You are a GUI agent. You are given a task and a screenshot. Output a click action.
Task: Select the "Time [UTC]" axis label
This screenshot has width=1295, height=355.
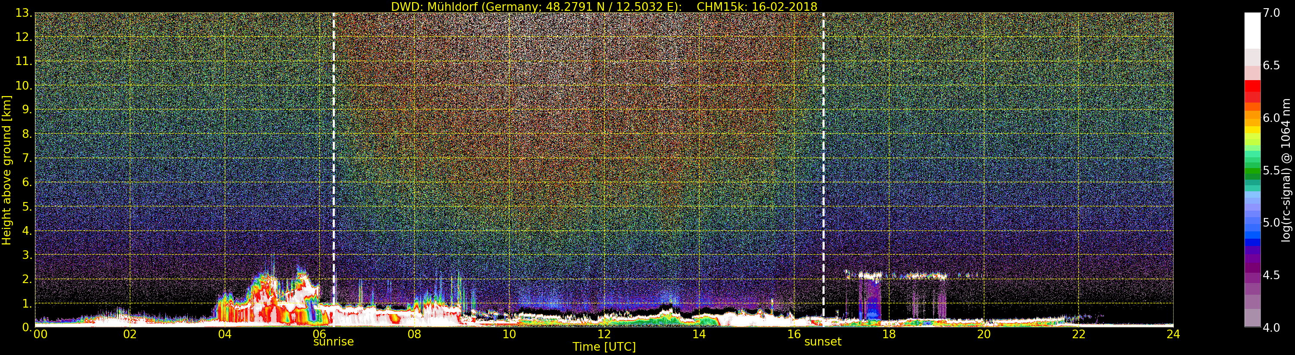(604, 346)
